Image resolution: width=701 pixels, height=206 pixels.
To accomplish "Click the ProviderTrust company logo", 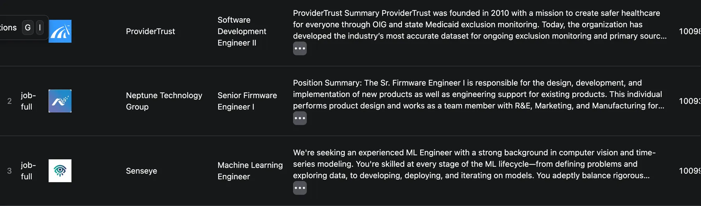I will pos(60,31).
